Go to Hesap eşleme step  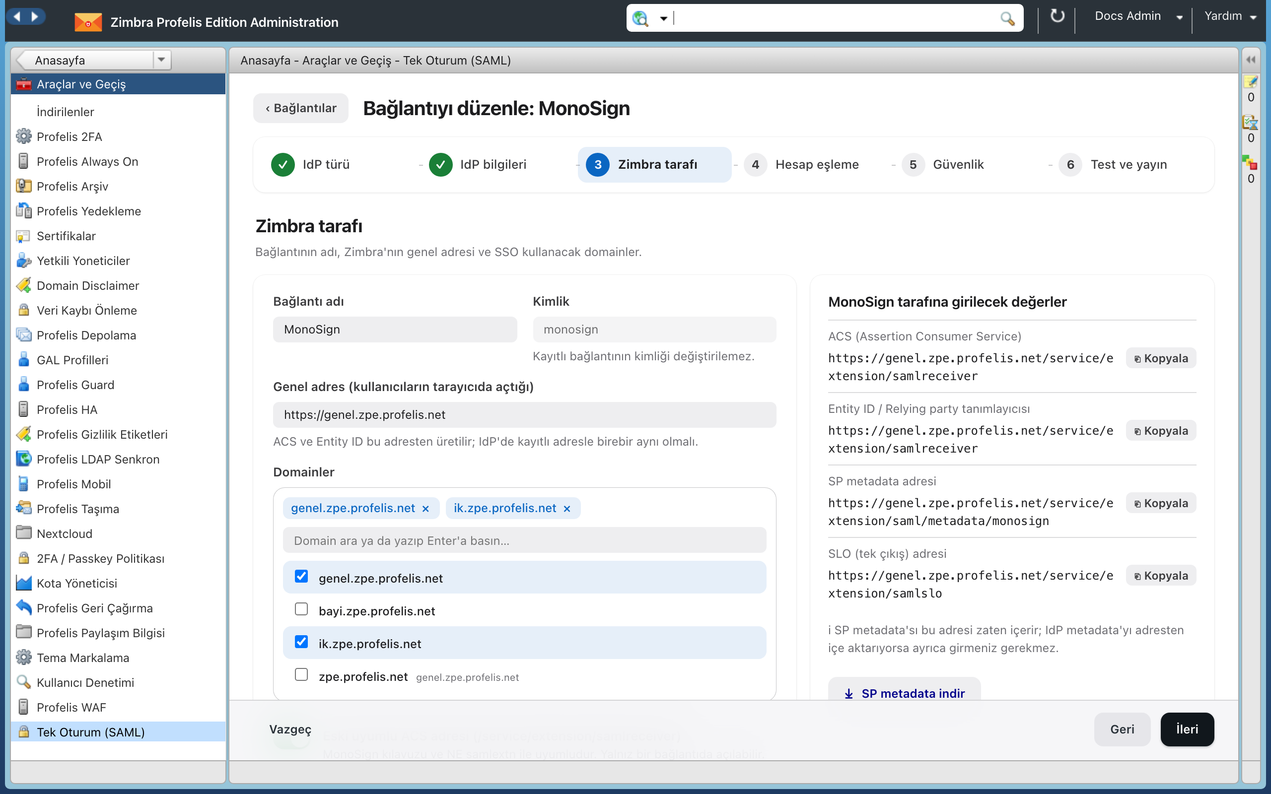pos(801,164)
